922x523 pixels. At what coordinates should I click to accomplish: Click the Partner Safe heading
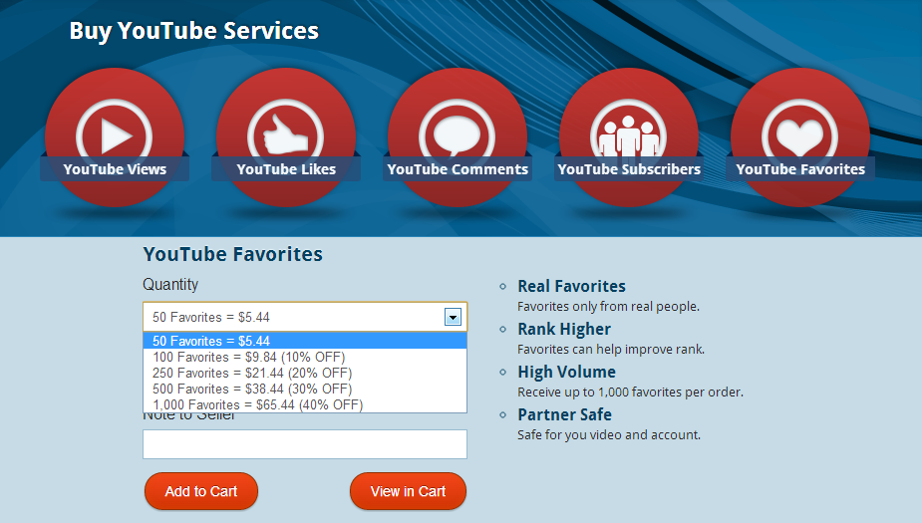pyautogui.click(x=564, y=414)
